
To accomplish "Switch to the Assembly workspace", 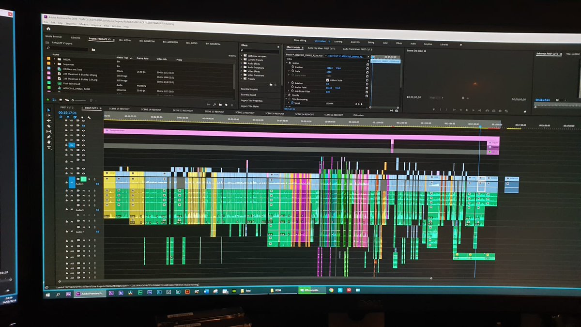I will (355, 42).
